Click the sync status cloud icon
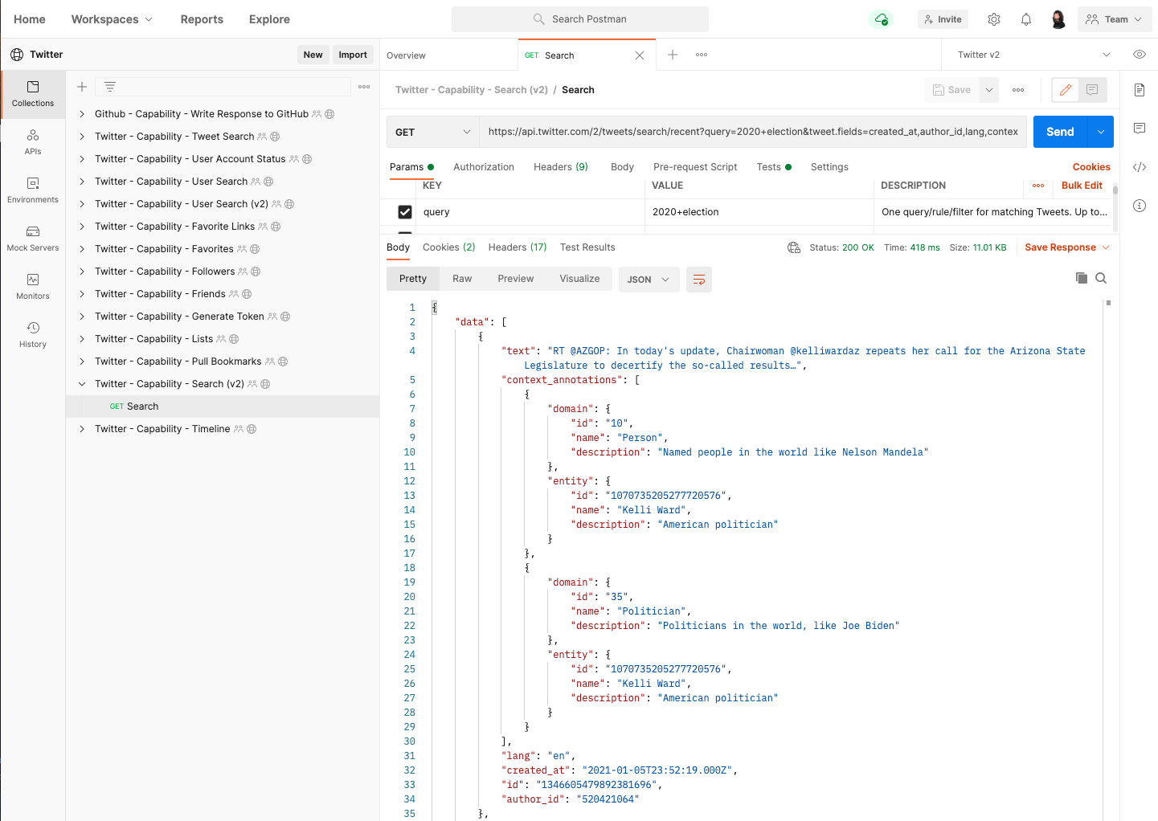1158x821 pixels. coord(882,19)
